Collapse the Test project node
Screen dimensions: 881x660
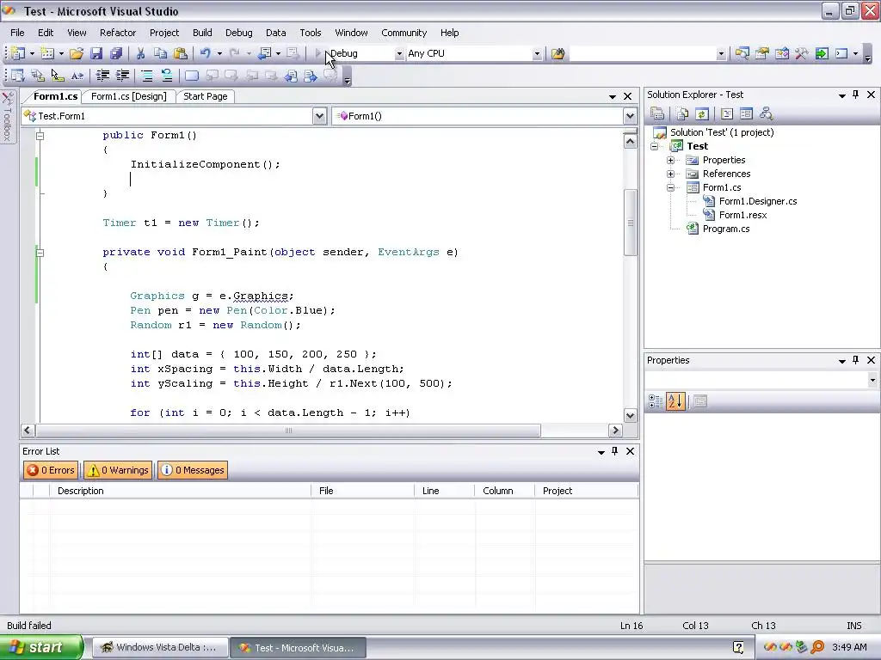[655, 146]
